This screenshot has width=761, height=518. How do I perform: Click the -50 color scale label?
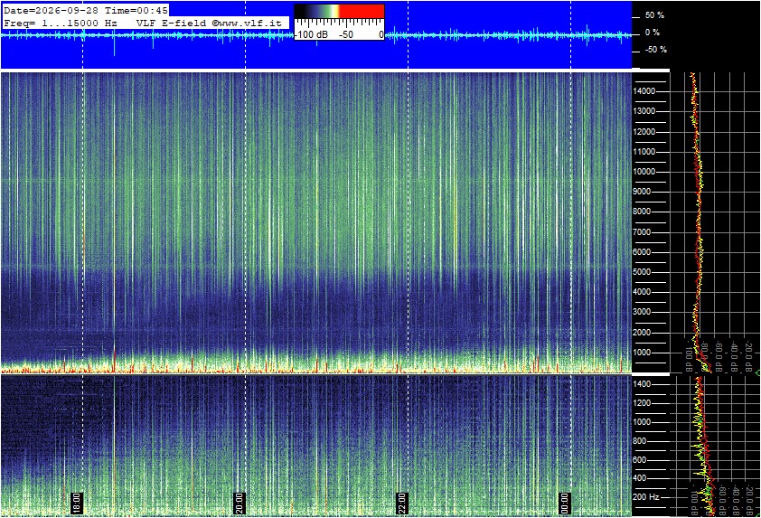[x=345, y=34]
